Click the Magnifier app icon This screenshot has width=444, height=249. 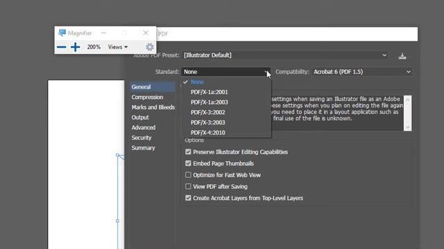[x=62, y=33]
